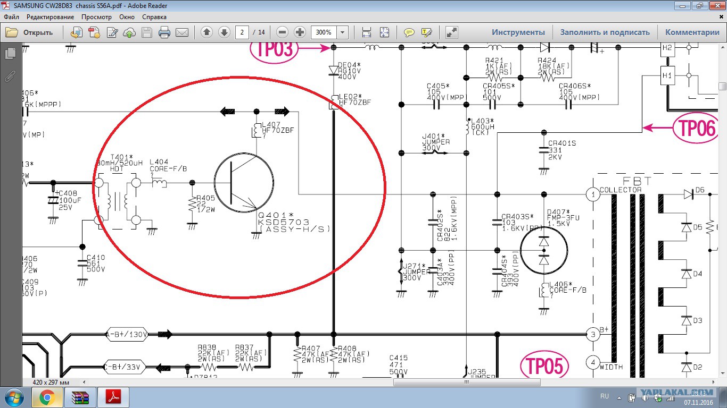The width and height of the screenshot is (727, 408).
Task: Open the Инструменты pane
Action: (518, 32)
